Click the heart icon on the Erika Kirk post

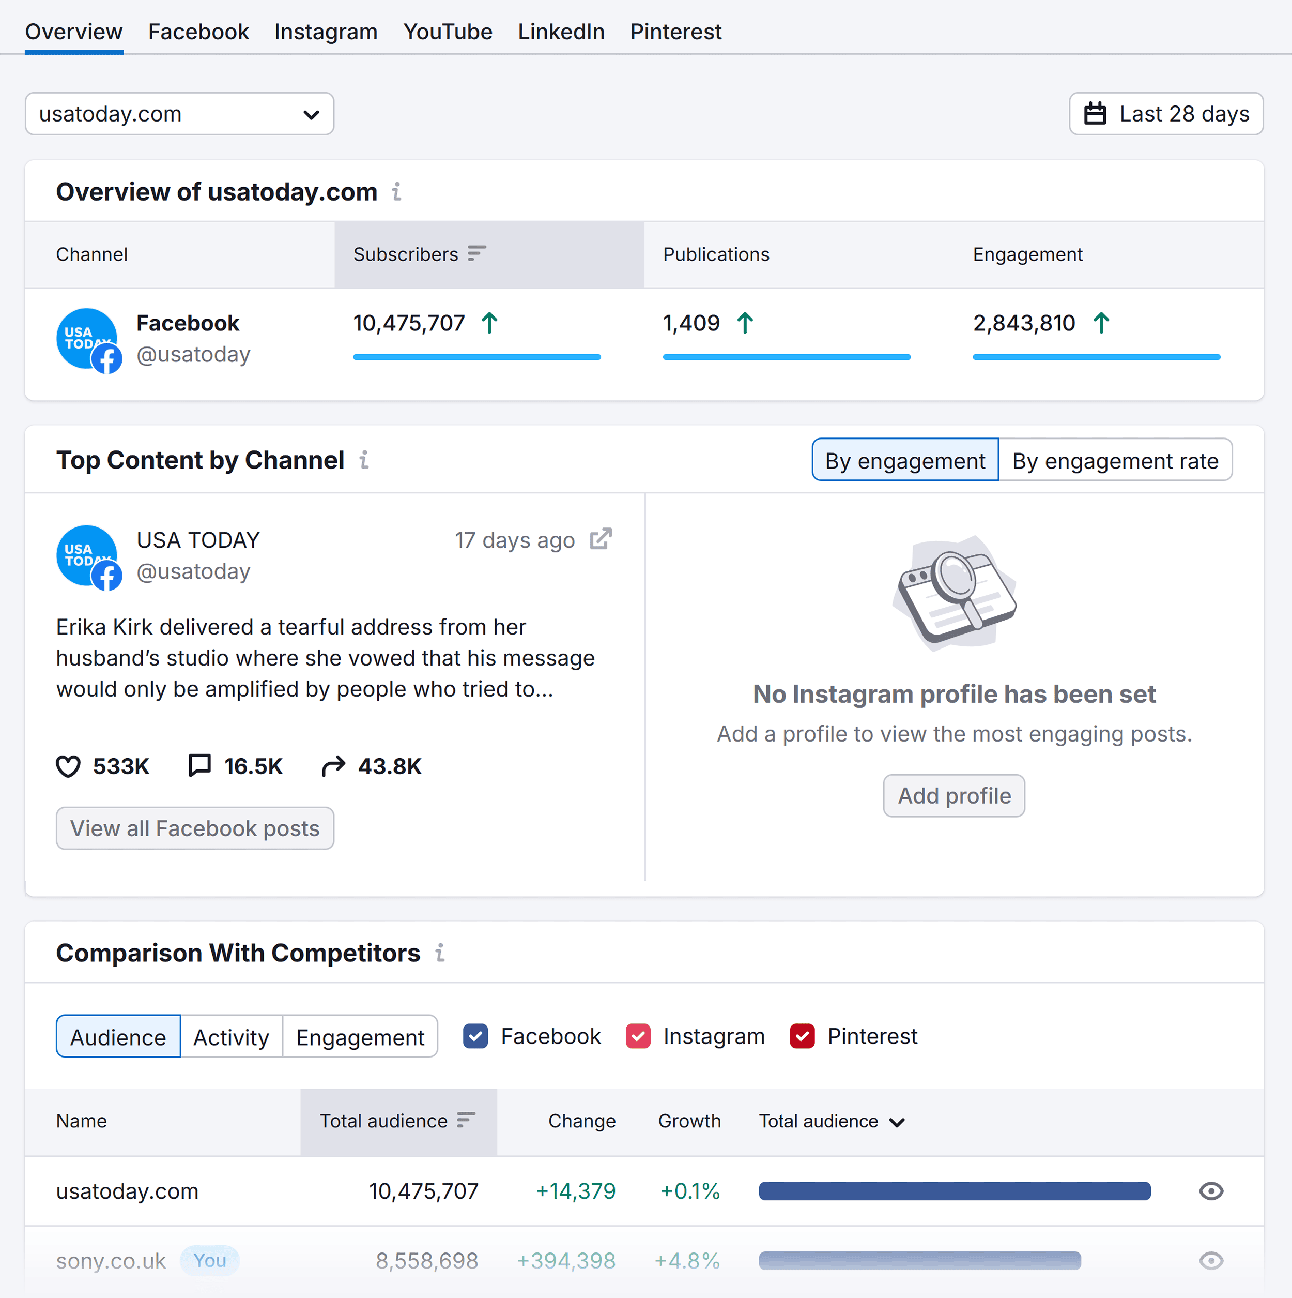pos(69,766)
